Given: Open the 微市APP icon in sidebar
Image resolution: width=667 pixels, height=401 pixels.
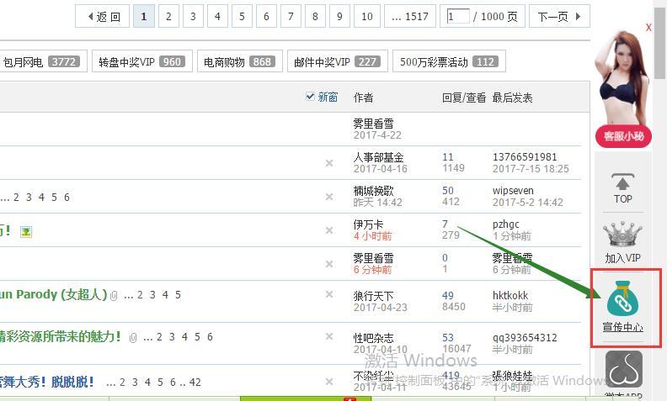Looking at the screenshot, I should (622, 373).
